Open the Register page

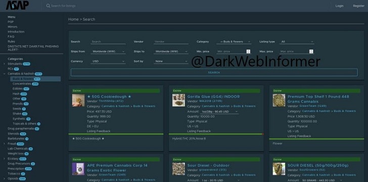click(358, 6)
